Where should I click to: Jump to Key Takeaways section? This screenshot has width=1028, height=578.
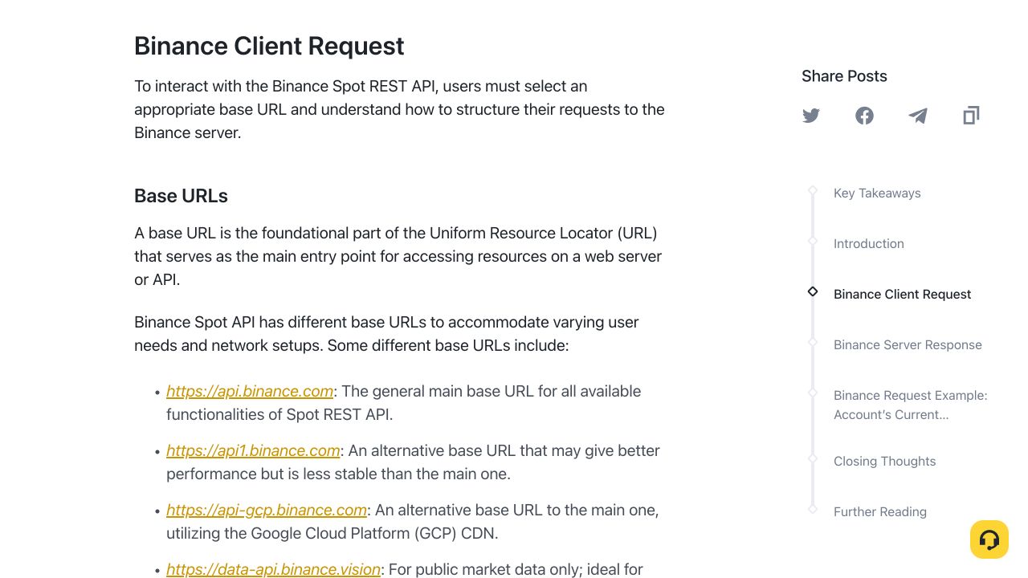coord(877,193)
